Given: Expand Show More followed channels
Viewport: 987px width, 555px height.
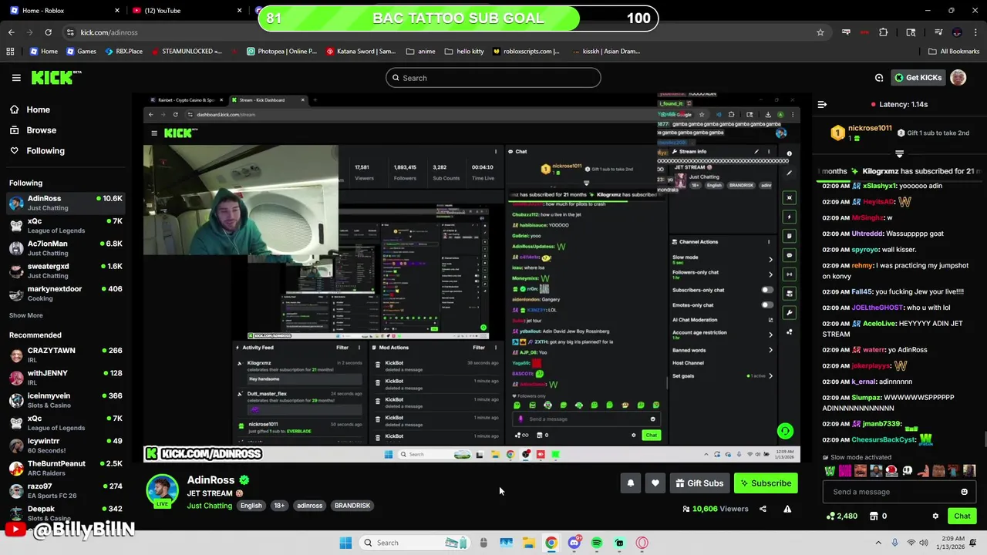Looking at the screenshot, I should (x=26, y=315).
